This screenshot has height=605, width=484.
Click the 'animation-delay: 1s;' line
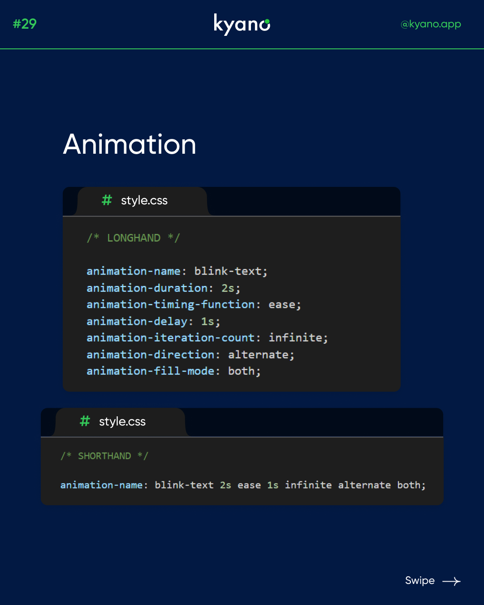[154, 321]
